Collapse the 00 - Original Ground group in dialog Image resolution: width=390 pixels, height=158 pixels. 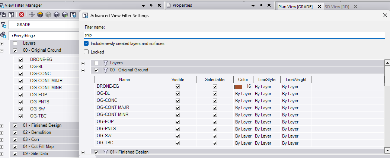point(83,70)
